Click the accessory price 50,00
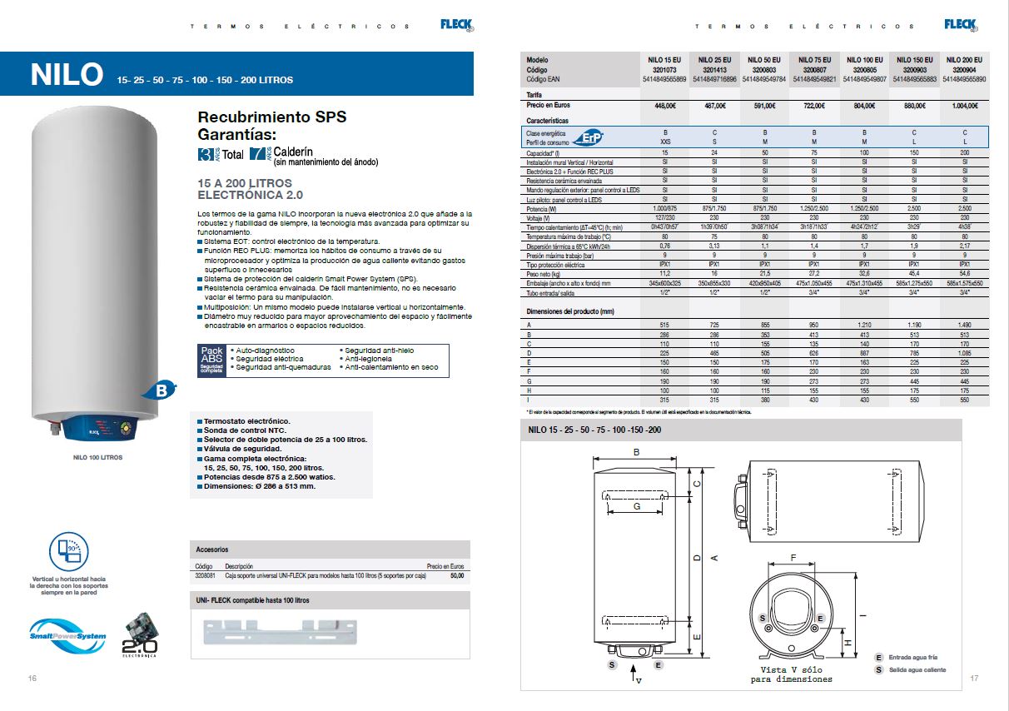The width and height of the screenshot is (1009, 711). [x=456, y=575]
